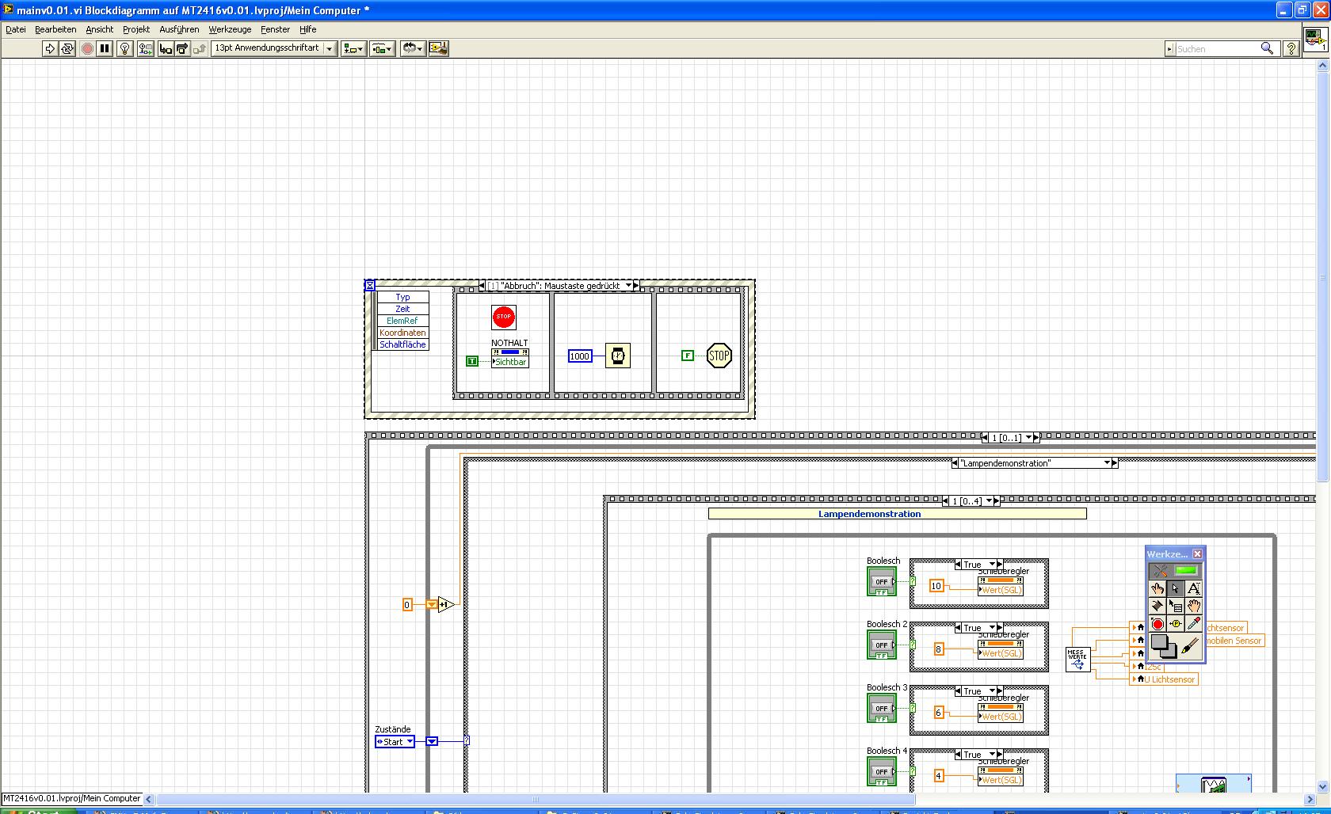Screen dimensions: 1331x814
Task: Click the Boolesch 2 boolean terminal
Action: pyautogui.click(x=882, y=645)
